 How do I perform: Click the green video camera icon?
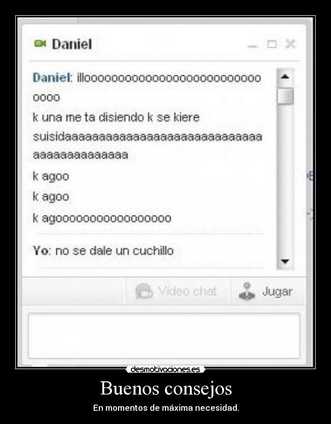coord(40,43)
